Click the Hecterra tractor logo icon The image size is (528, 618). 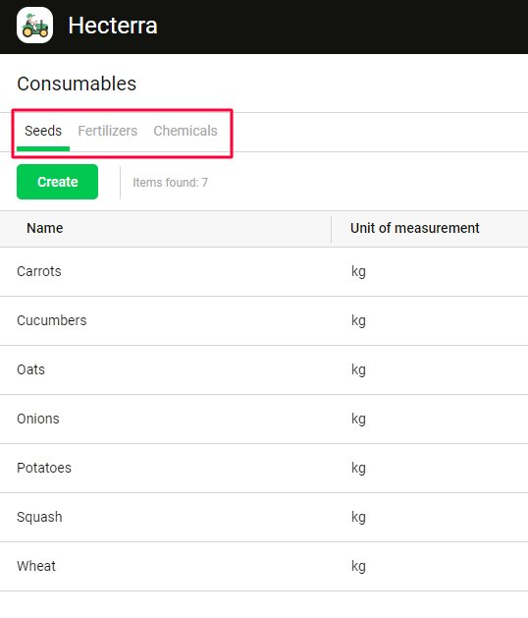(34, 26)
